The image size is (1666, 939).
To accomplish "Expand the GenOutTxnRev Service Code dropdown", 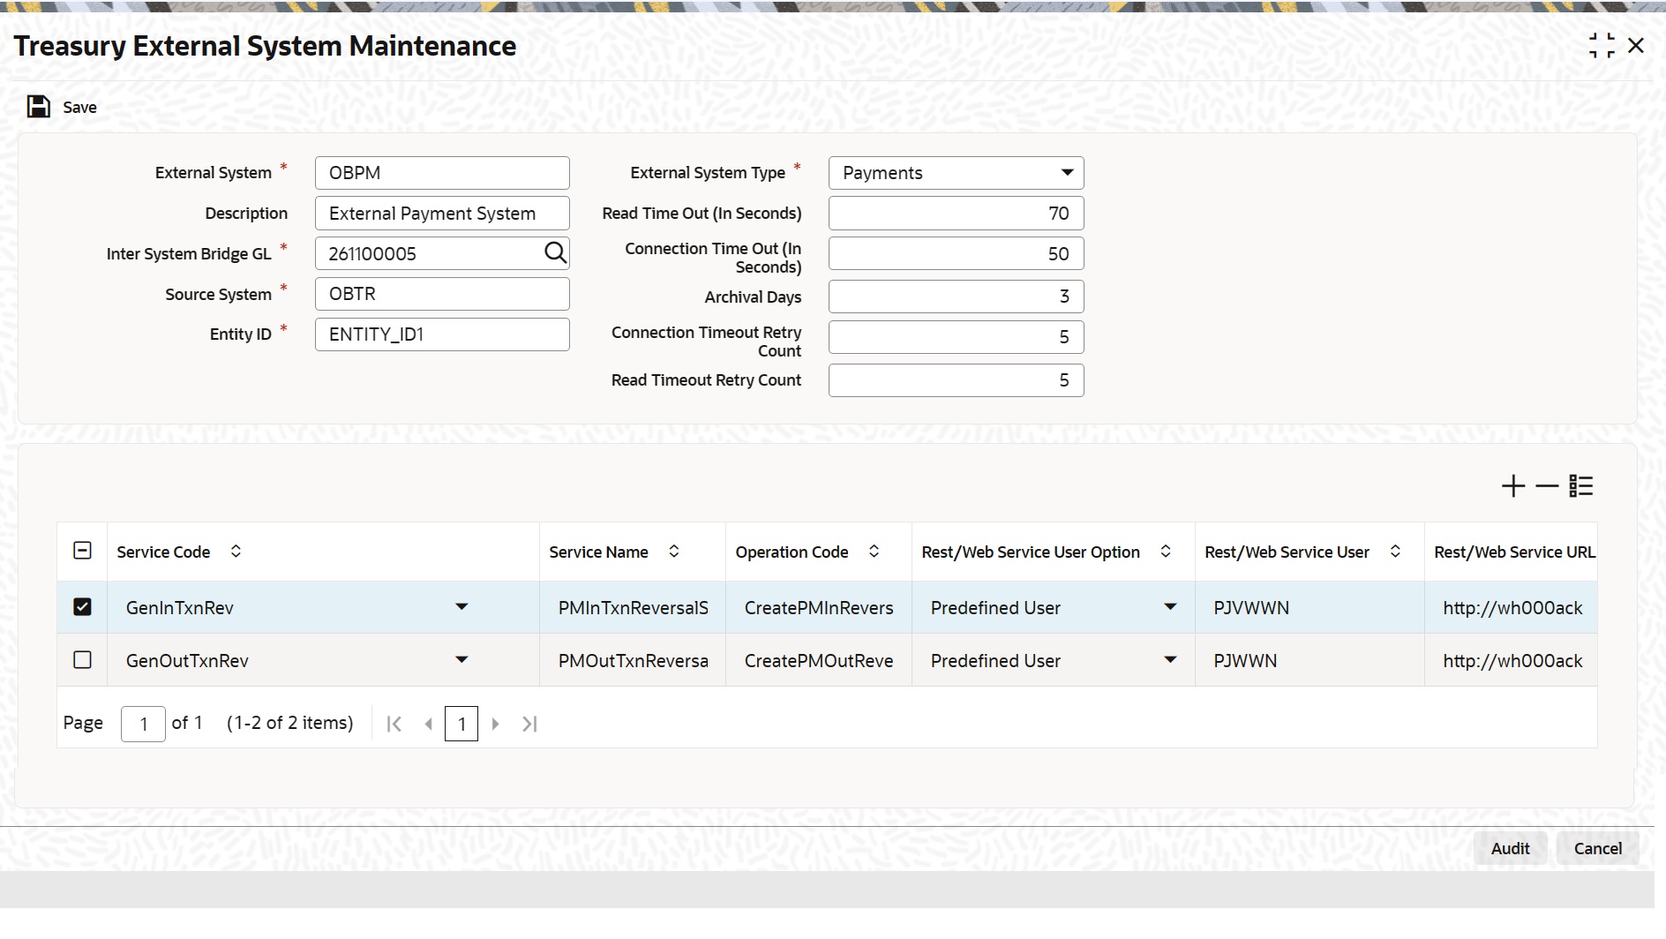I will 462,660.
